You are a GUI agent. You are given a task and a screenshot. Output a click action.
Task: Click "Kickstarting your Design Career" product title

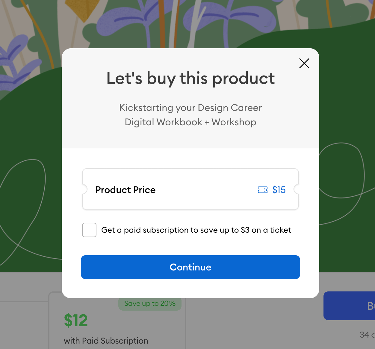(190, 108)
